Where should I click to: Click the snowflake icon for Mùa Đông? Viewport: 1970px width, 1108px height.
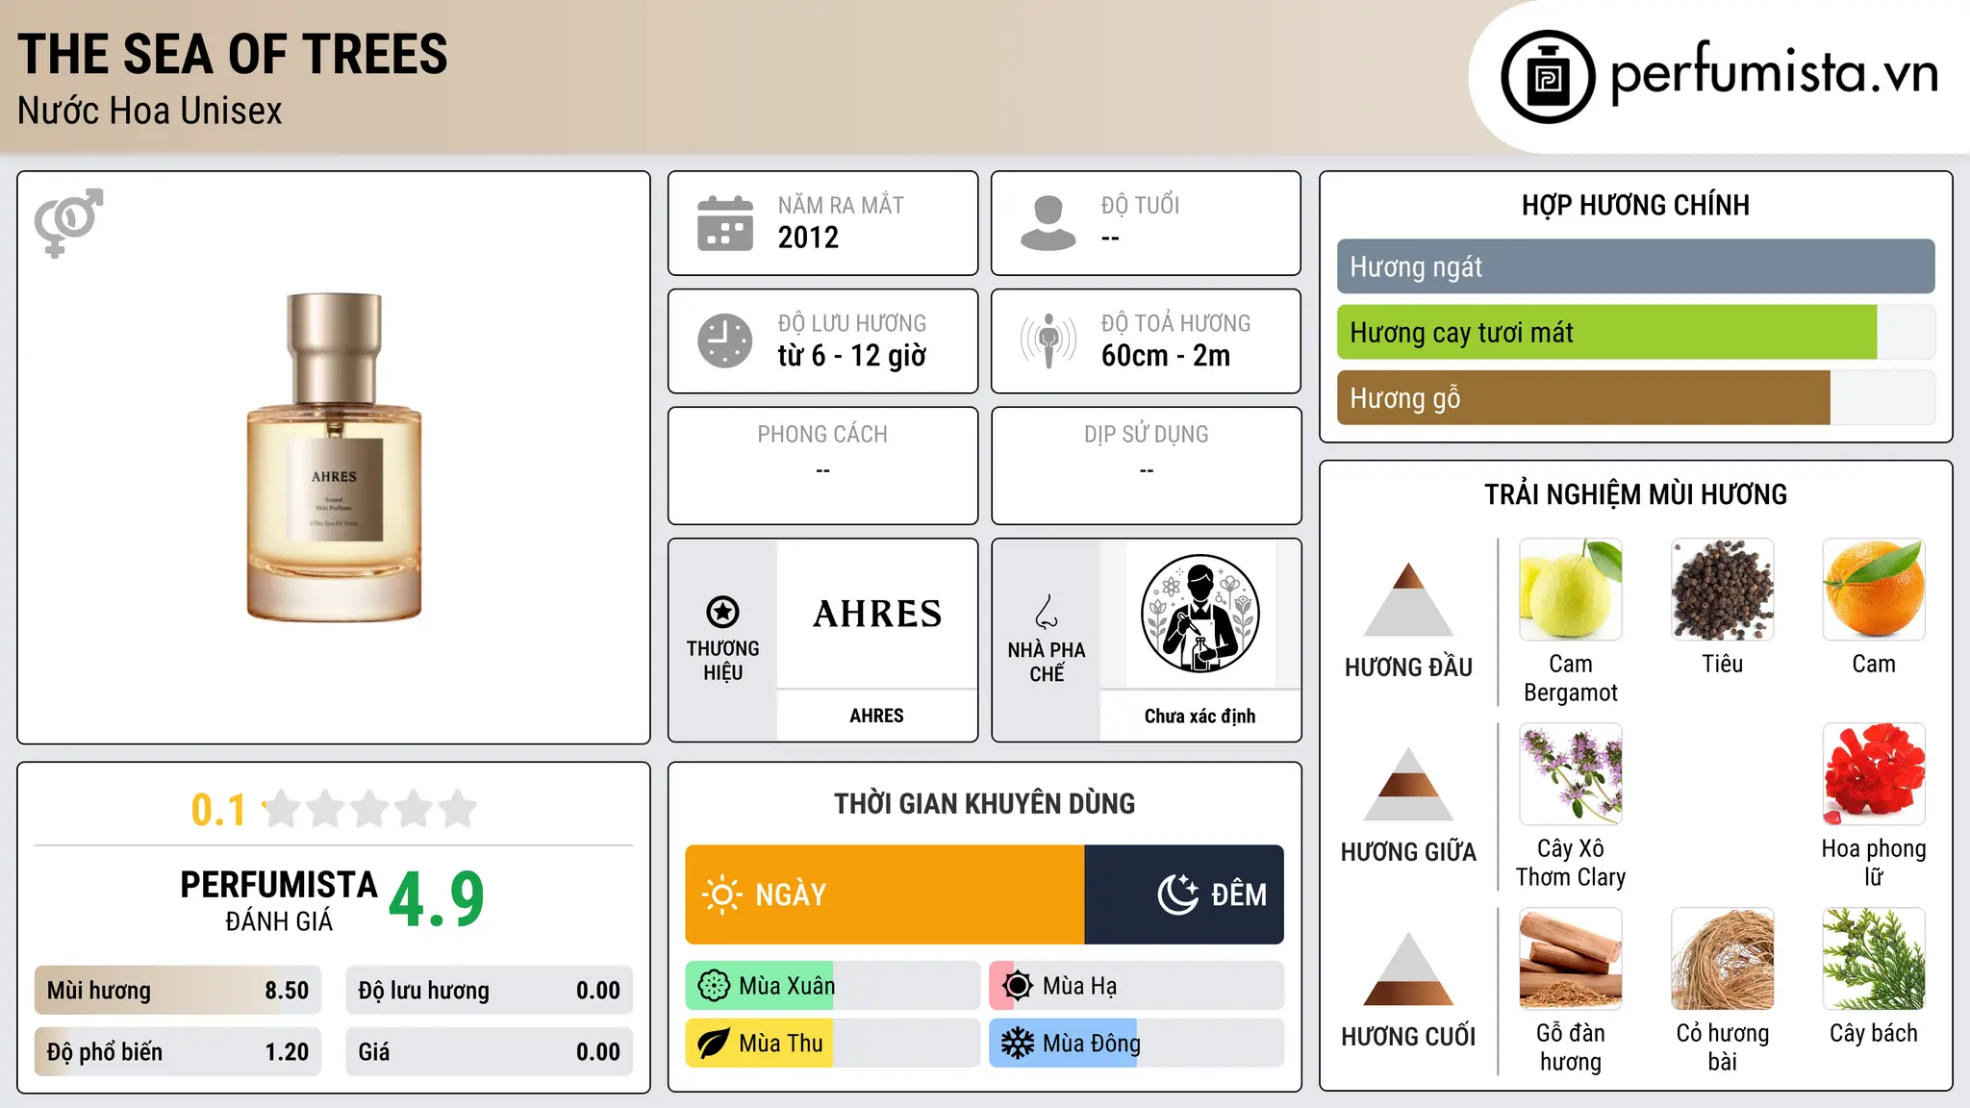click(x=1018, y=1044)
